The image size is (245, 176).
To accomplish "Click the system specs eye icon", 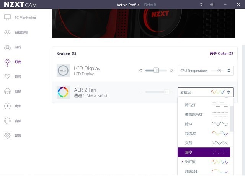I will pos(7,32).
